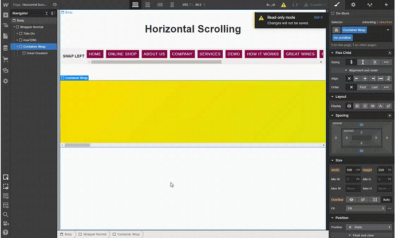
Task: Set Display to block
Action: tap(349, 106)
